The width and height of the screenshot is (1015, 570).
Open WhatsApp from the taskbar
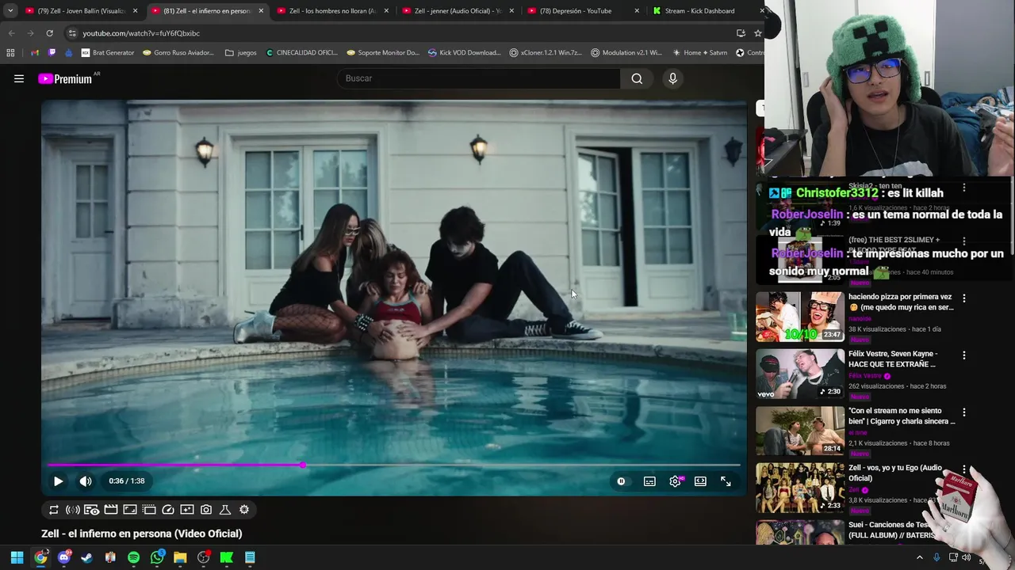pos(157,558)
